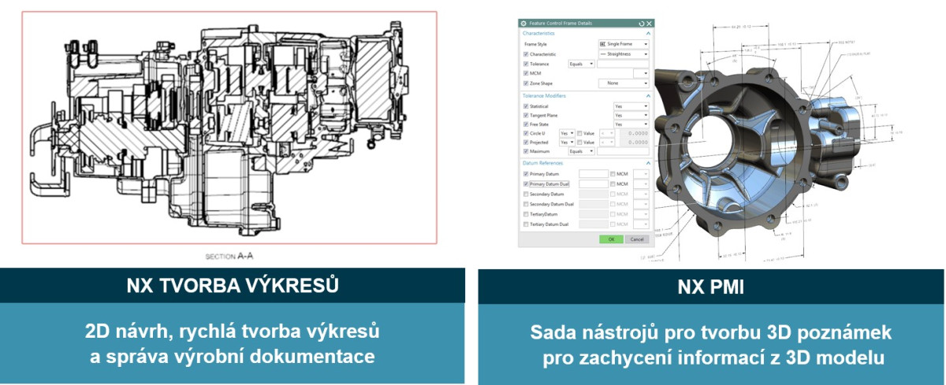Enable the Secondary Datum checkbox
The image size is (946, 385).
pyautogui.click(x=526, y=194)
